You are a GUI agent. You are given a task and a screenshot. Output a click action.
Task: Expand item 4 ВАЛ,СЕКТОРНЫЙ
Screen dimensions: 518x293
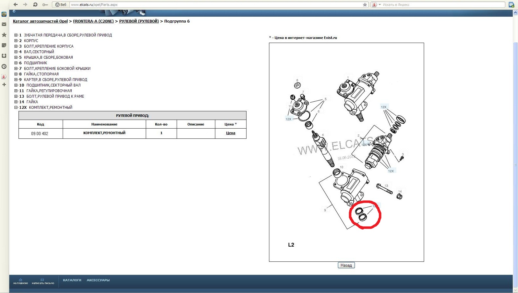tap(16, 52)
